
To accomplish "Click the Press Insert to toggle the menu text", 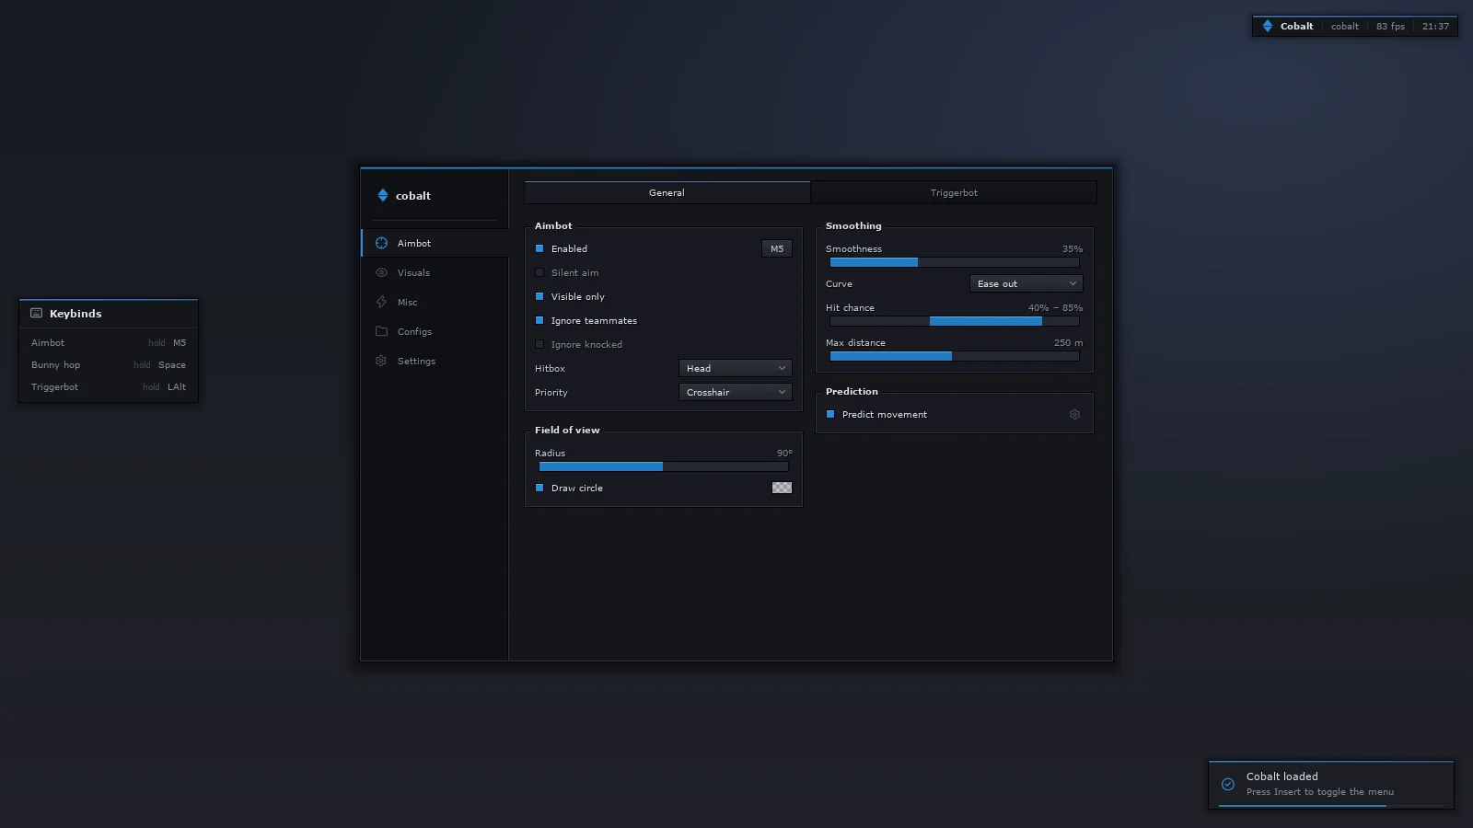I will (x=1320, y=791).
